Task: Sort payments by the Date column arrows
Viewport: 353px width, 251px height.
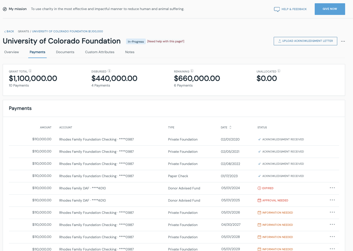Action: (x=230, y=127)
